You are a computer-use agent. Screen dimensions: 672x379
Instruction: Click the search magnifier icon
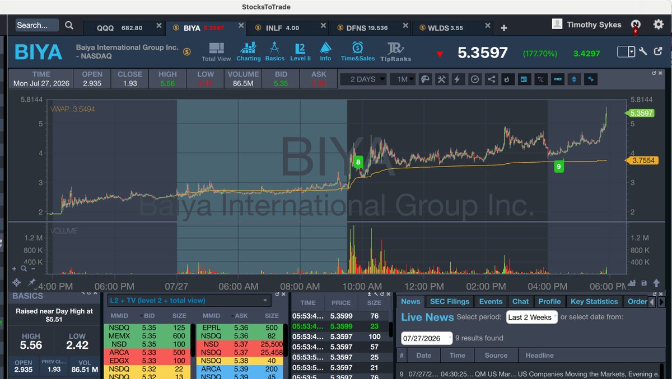(x=69, y=25)
